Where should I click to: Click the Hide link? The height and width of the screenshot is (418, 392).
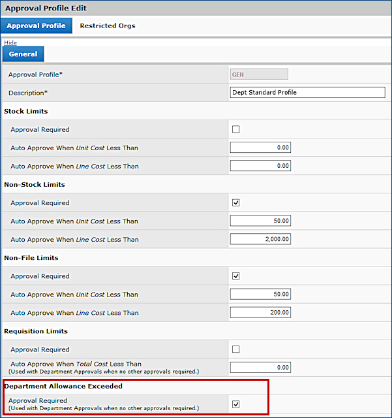click(x=10, y=42)
